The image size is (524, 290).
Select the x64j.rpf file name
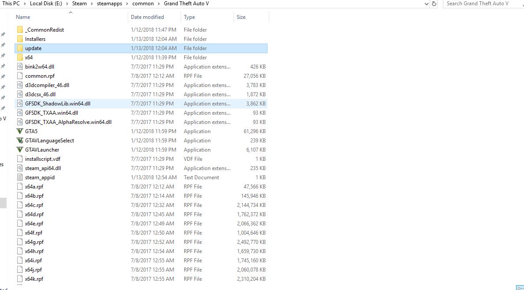33,270
